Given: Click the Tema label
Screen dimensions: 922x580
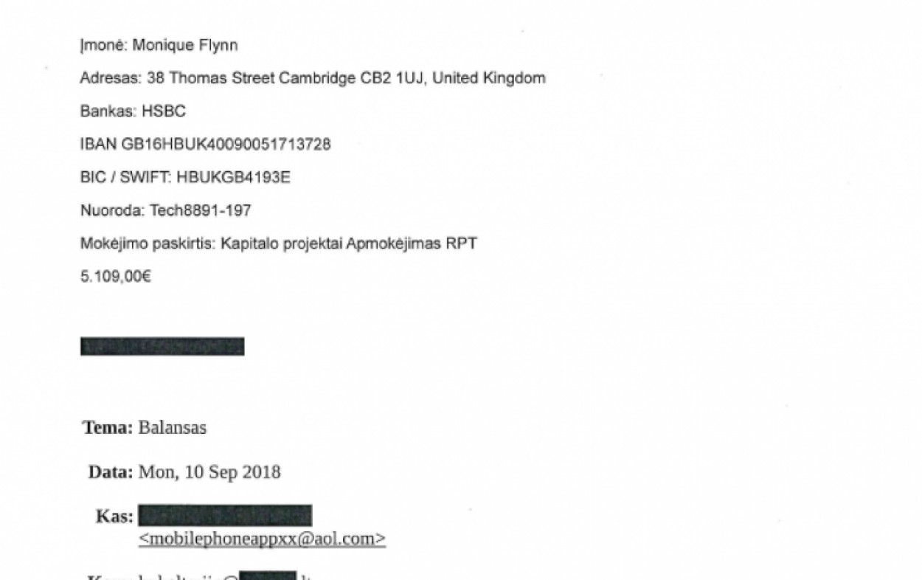Looking at the screenshot, I should point(108,428).
